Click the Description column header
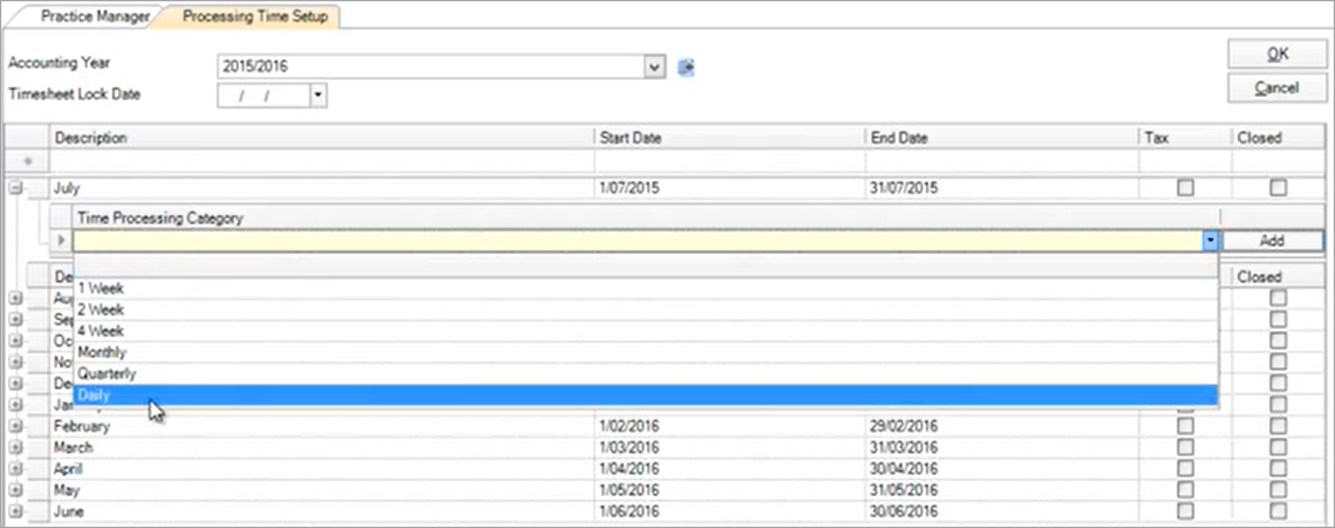The image size is (1335, 528). pos(322,138)
